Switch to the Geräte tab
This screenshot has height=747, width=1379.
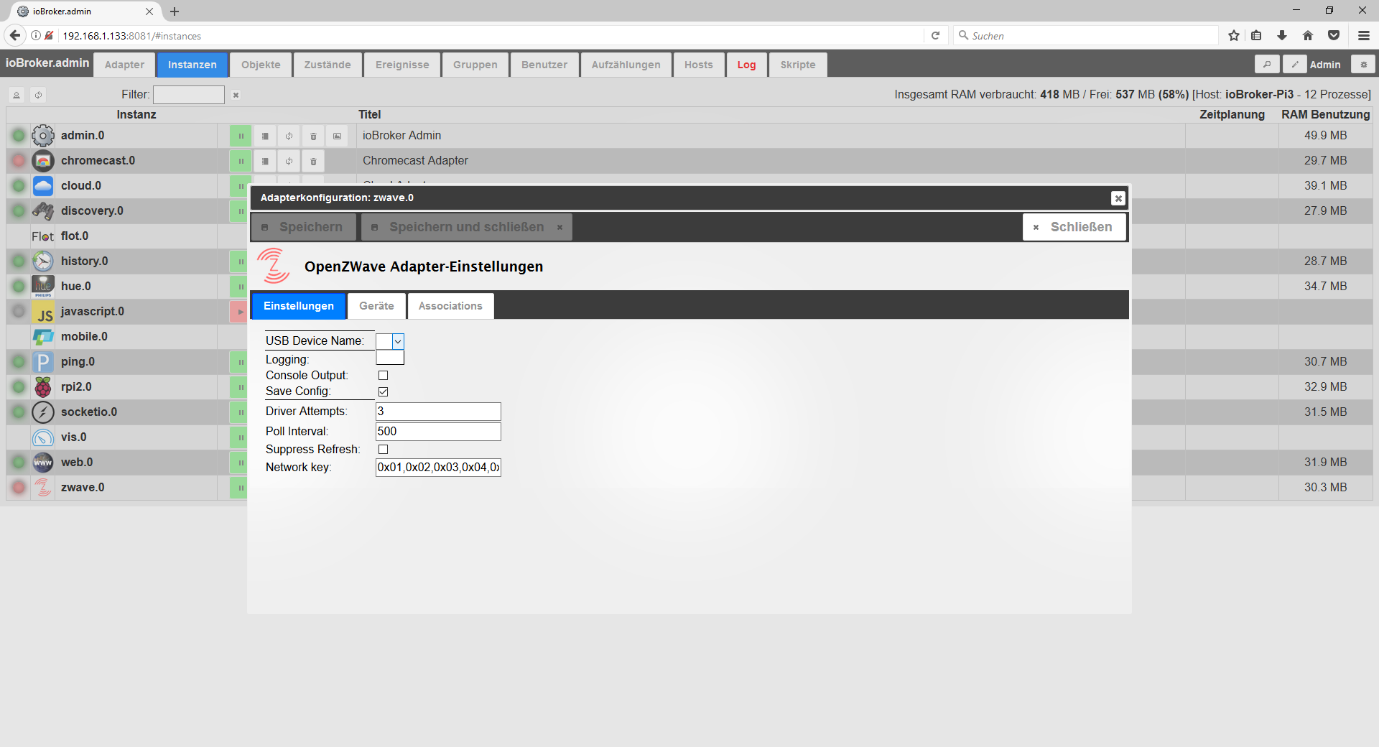[376, 306]
